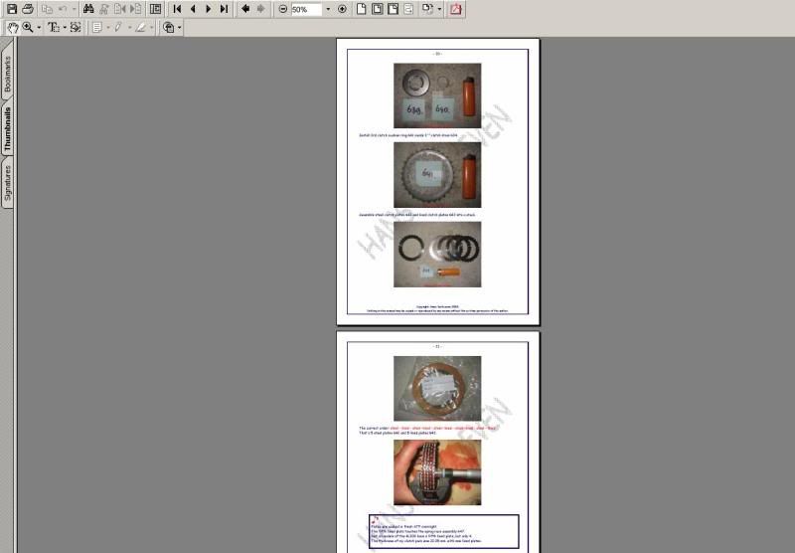
Task: Click the micrometer clutch pack photo
Action: coord(437,472)
